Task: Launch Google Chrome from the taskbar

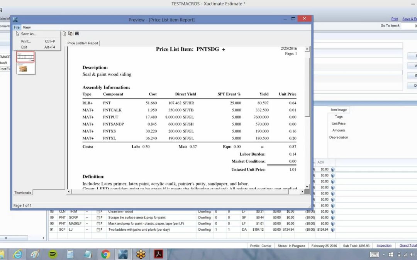Action: tap(105, 254)
